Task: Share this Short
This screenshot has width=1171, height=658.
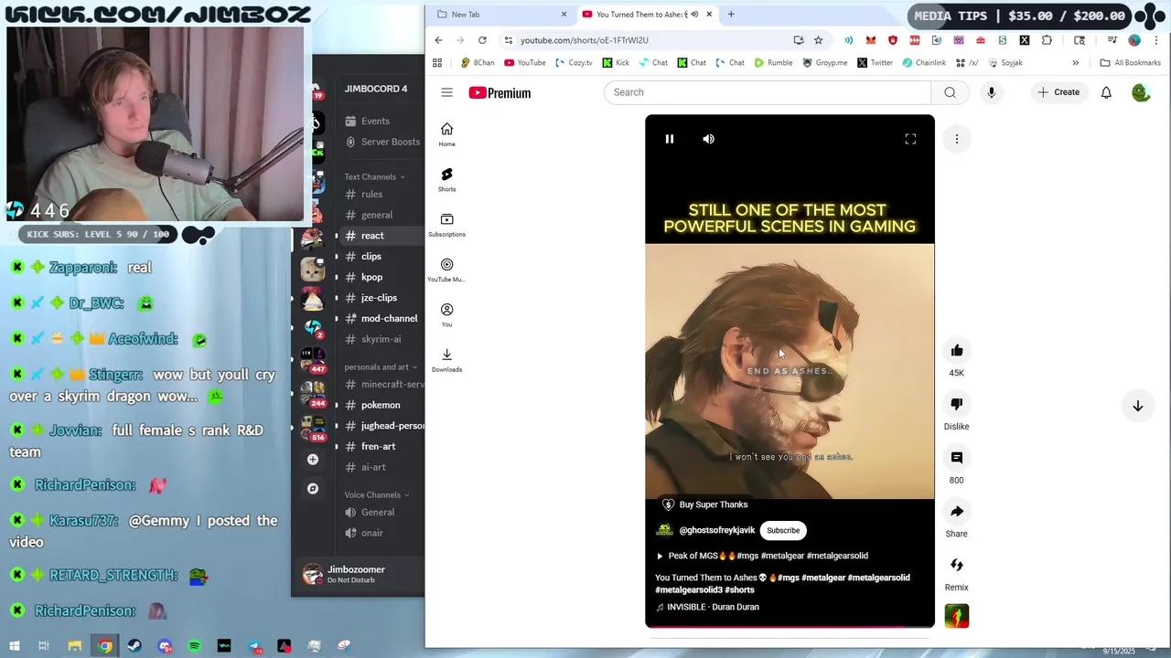Action: (x=957, y=512)
